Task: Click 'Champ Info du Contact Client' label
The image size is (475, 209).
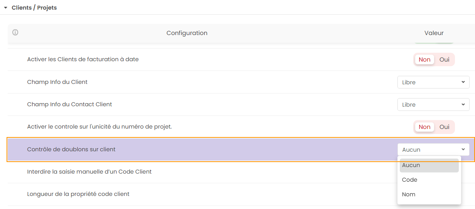Action: pyautogui.click(x=69, y=104)
